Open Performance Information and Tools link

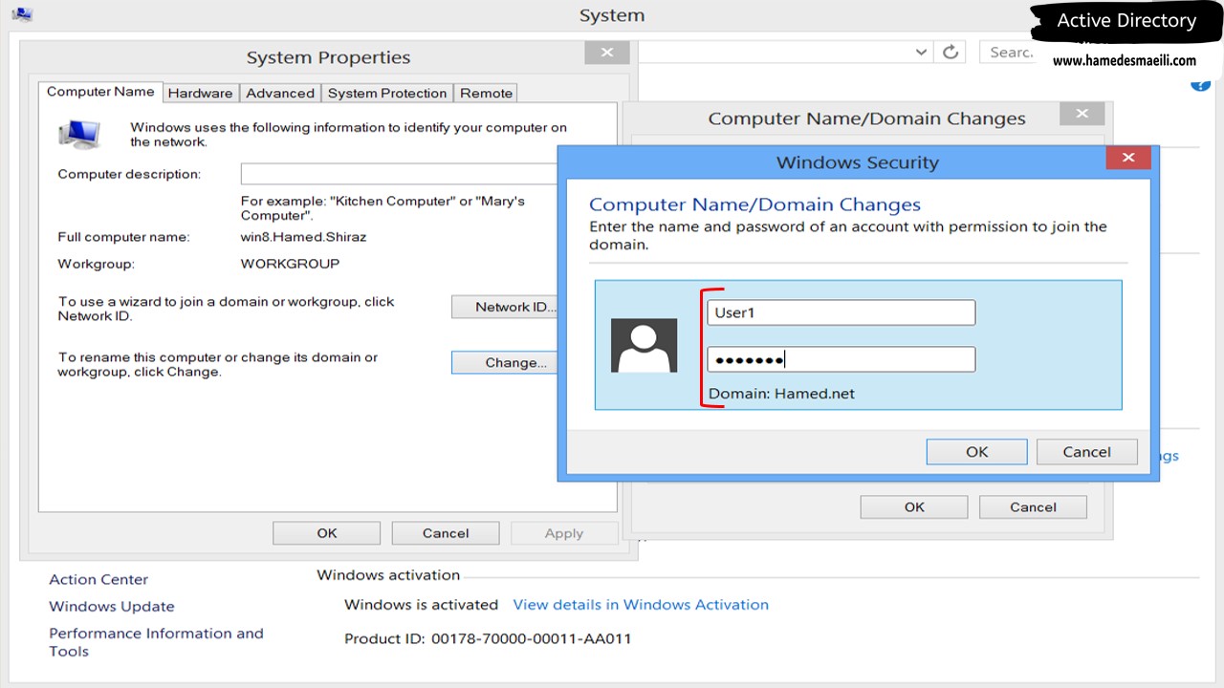click(x=156, y=642)
